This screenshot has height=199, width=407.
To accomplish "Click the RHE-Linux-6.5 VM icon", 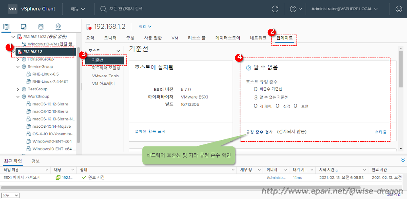I will pos(29,74).
